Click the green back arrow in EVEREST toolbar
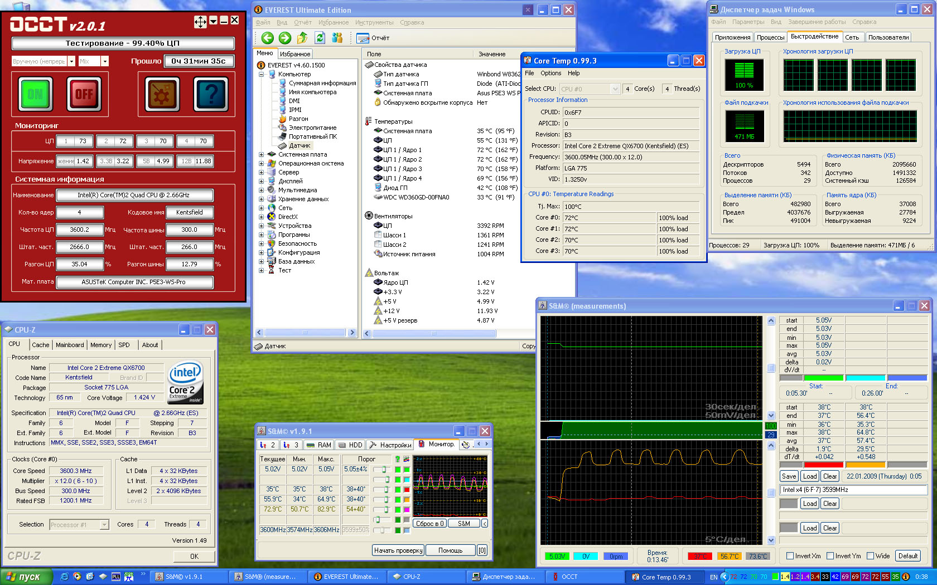This screenshot has height=585, width=937. coord(268,38)
